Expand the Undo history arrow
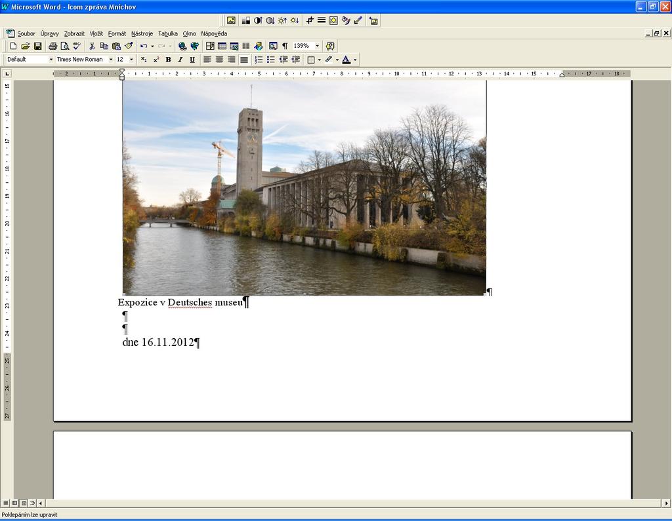Viewport: 672px width, 521px height. pyautogui.click(x=152, y=46)
